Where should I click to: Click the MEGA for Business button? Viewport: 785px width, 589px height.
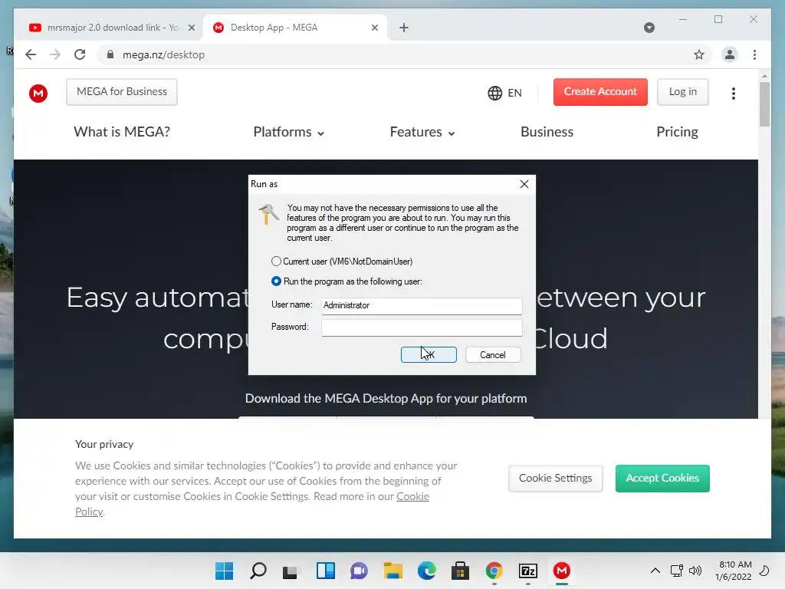pyautogui.click(x=122, y=92)
